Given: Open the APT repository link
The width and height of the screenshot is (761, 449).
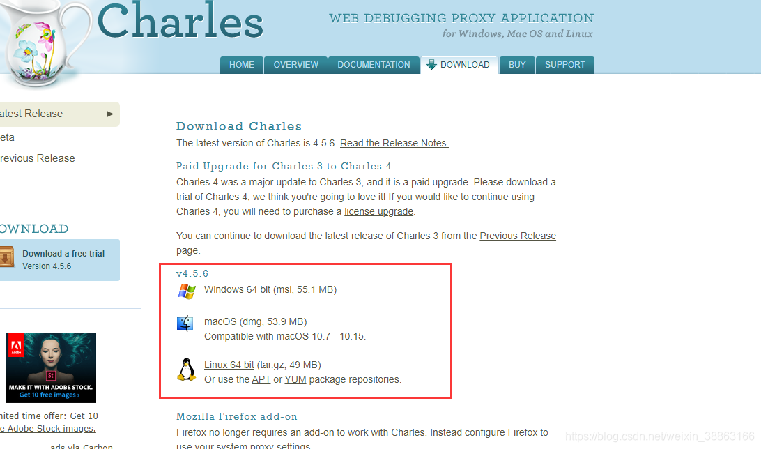Looking at the screenshot, I should point(261,379).
